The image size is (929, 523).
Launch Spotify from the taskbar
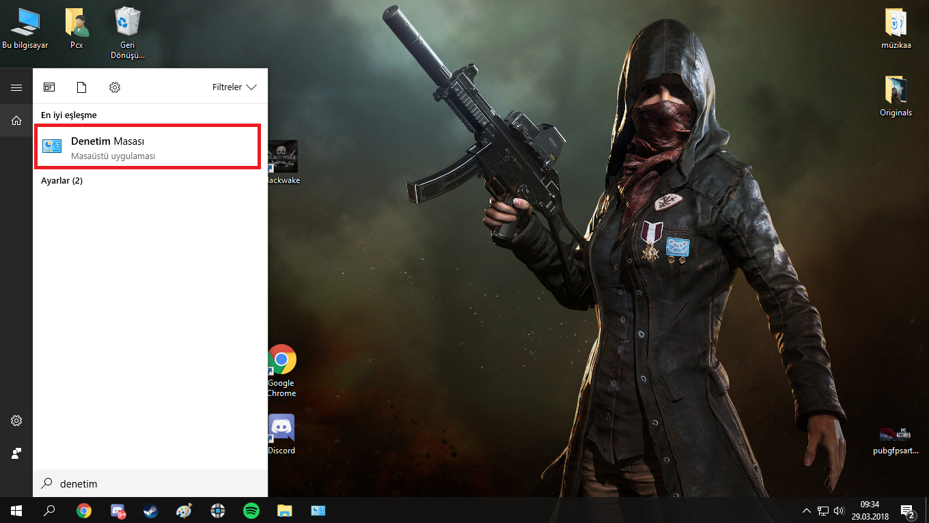coord(251,510)
